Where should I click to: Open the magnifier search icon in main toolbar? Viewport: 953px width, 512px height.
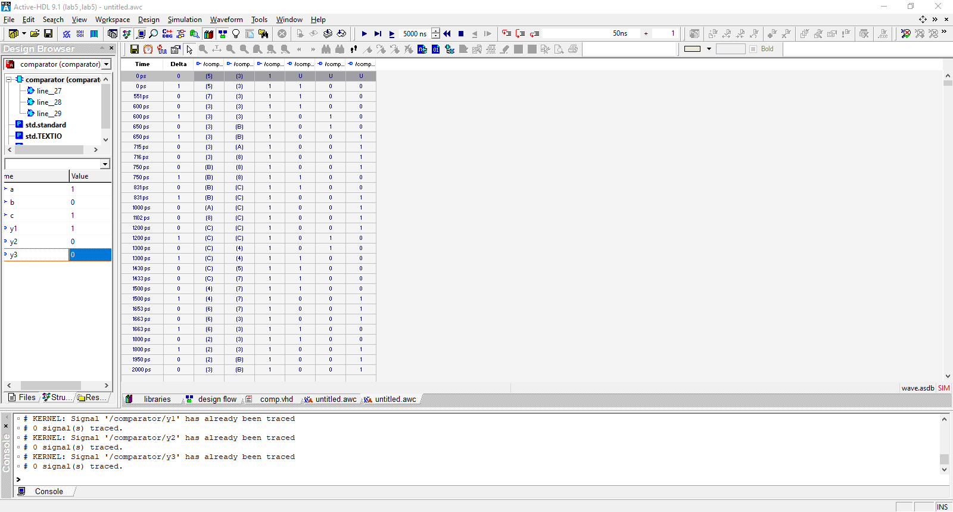tap(154, 34)
